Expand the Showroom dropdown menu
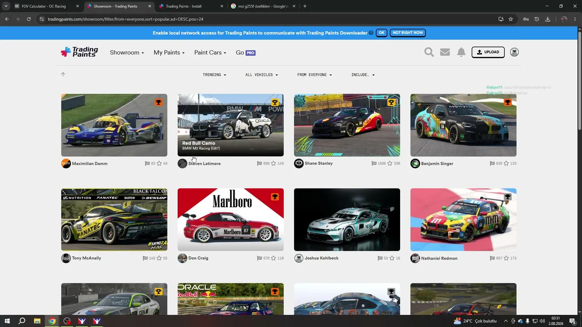The height and width of the screenshot is (327, 582). (x=127, y=53)
